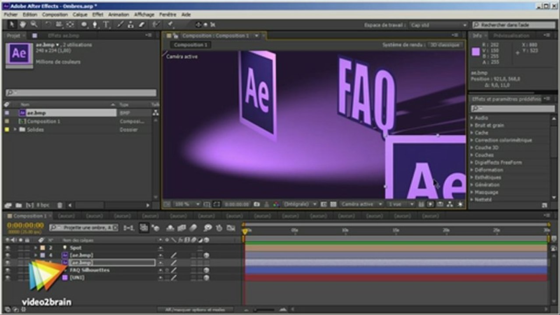560x315 pixels.
Task: Click the new folder icon in Project panel
Action: pyautogui.click(x=19, y=205)
